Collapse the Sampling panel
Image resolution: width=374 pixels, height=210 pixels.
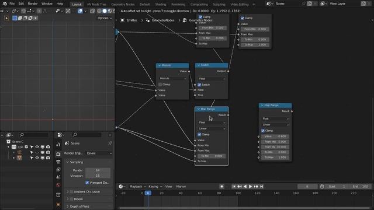coord(68,162)
